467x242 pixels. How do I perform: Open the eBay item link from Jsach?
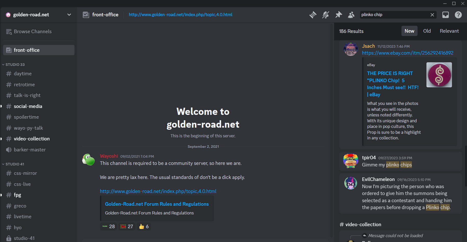point(408,53)
